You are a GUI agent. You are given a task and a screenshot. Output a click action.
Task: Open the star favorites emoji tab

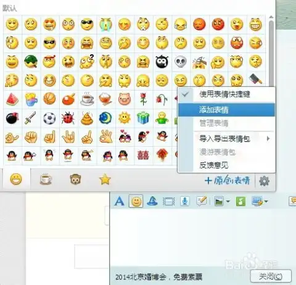pyautogui.click(x=105, y=180)
